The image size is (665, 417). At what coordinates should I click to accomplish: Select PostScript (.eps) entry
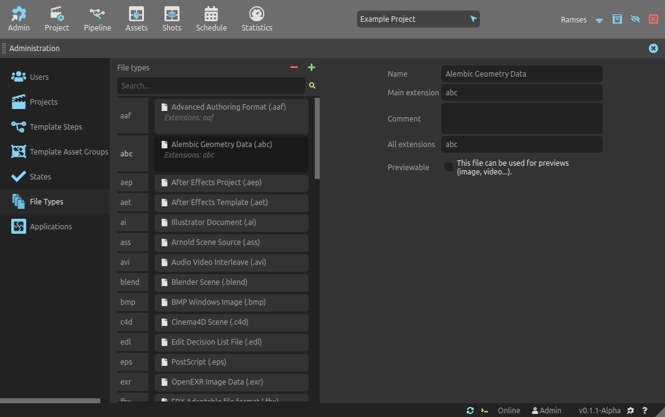231,362
